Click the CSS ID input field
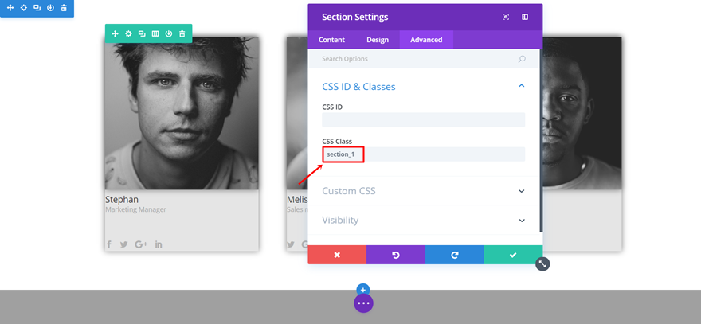This screenshot has height=324, width=701. (423, 120)
